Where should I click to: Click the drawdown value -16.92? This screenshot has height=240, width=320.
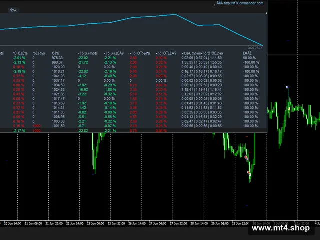(x=83, y=90)
